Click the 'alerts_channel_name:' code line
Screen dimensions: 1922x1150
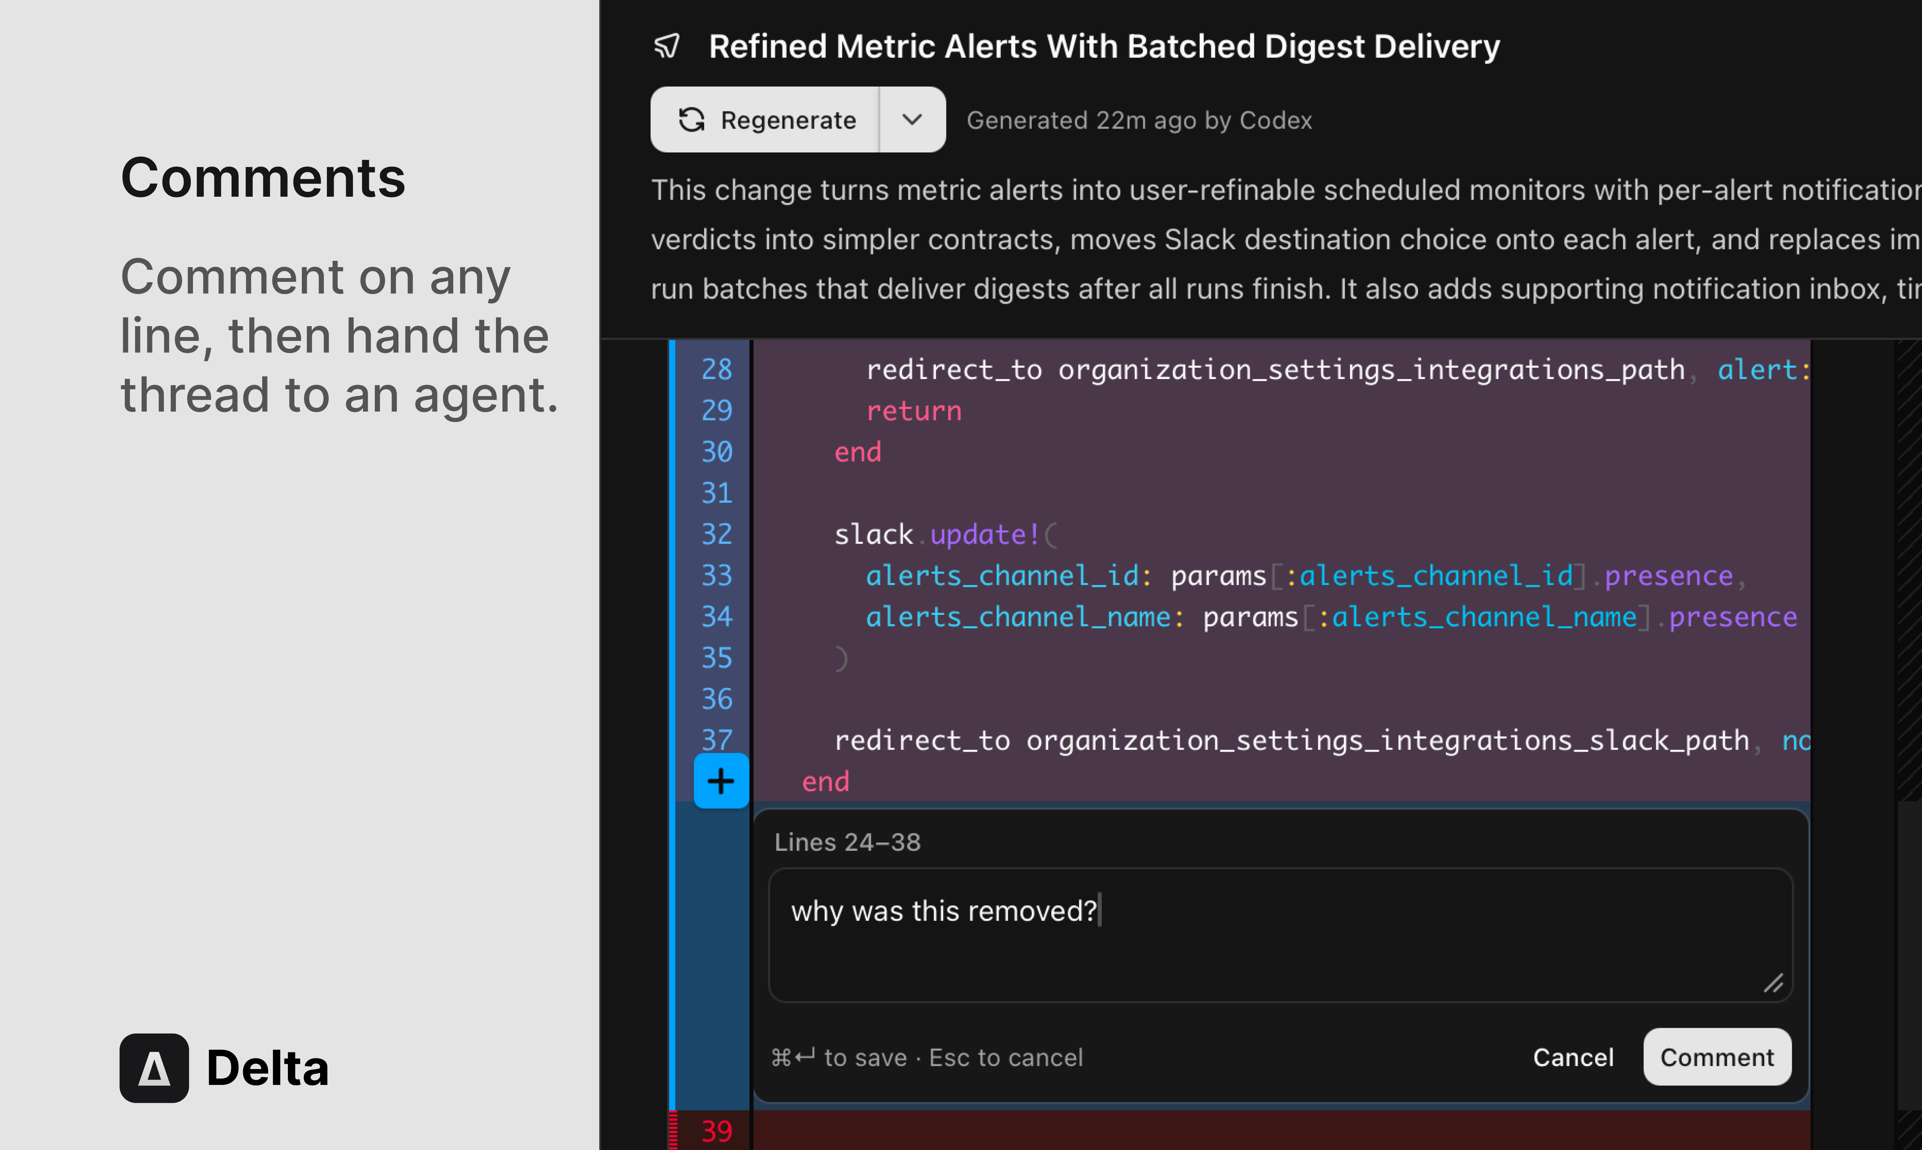coord(1331,617)
